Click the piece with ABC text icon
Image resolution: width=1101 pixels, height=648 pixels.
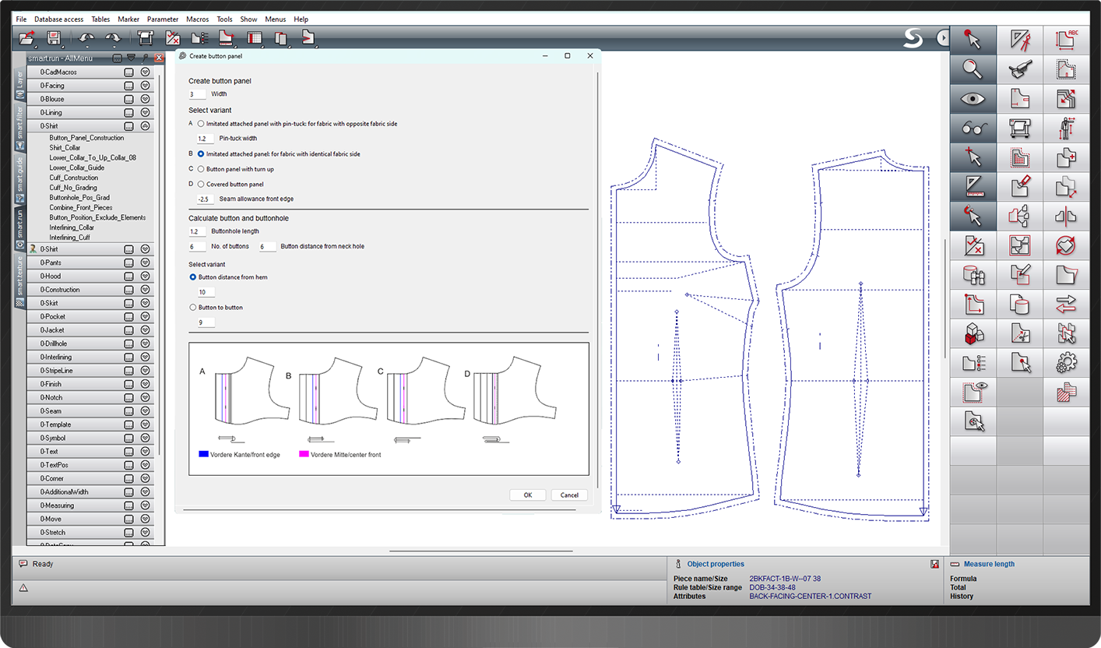click(1066, 40)
